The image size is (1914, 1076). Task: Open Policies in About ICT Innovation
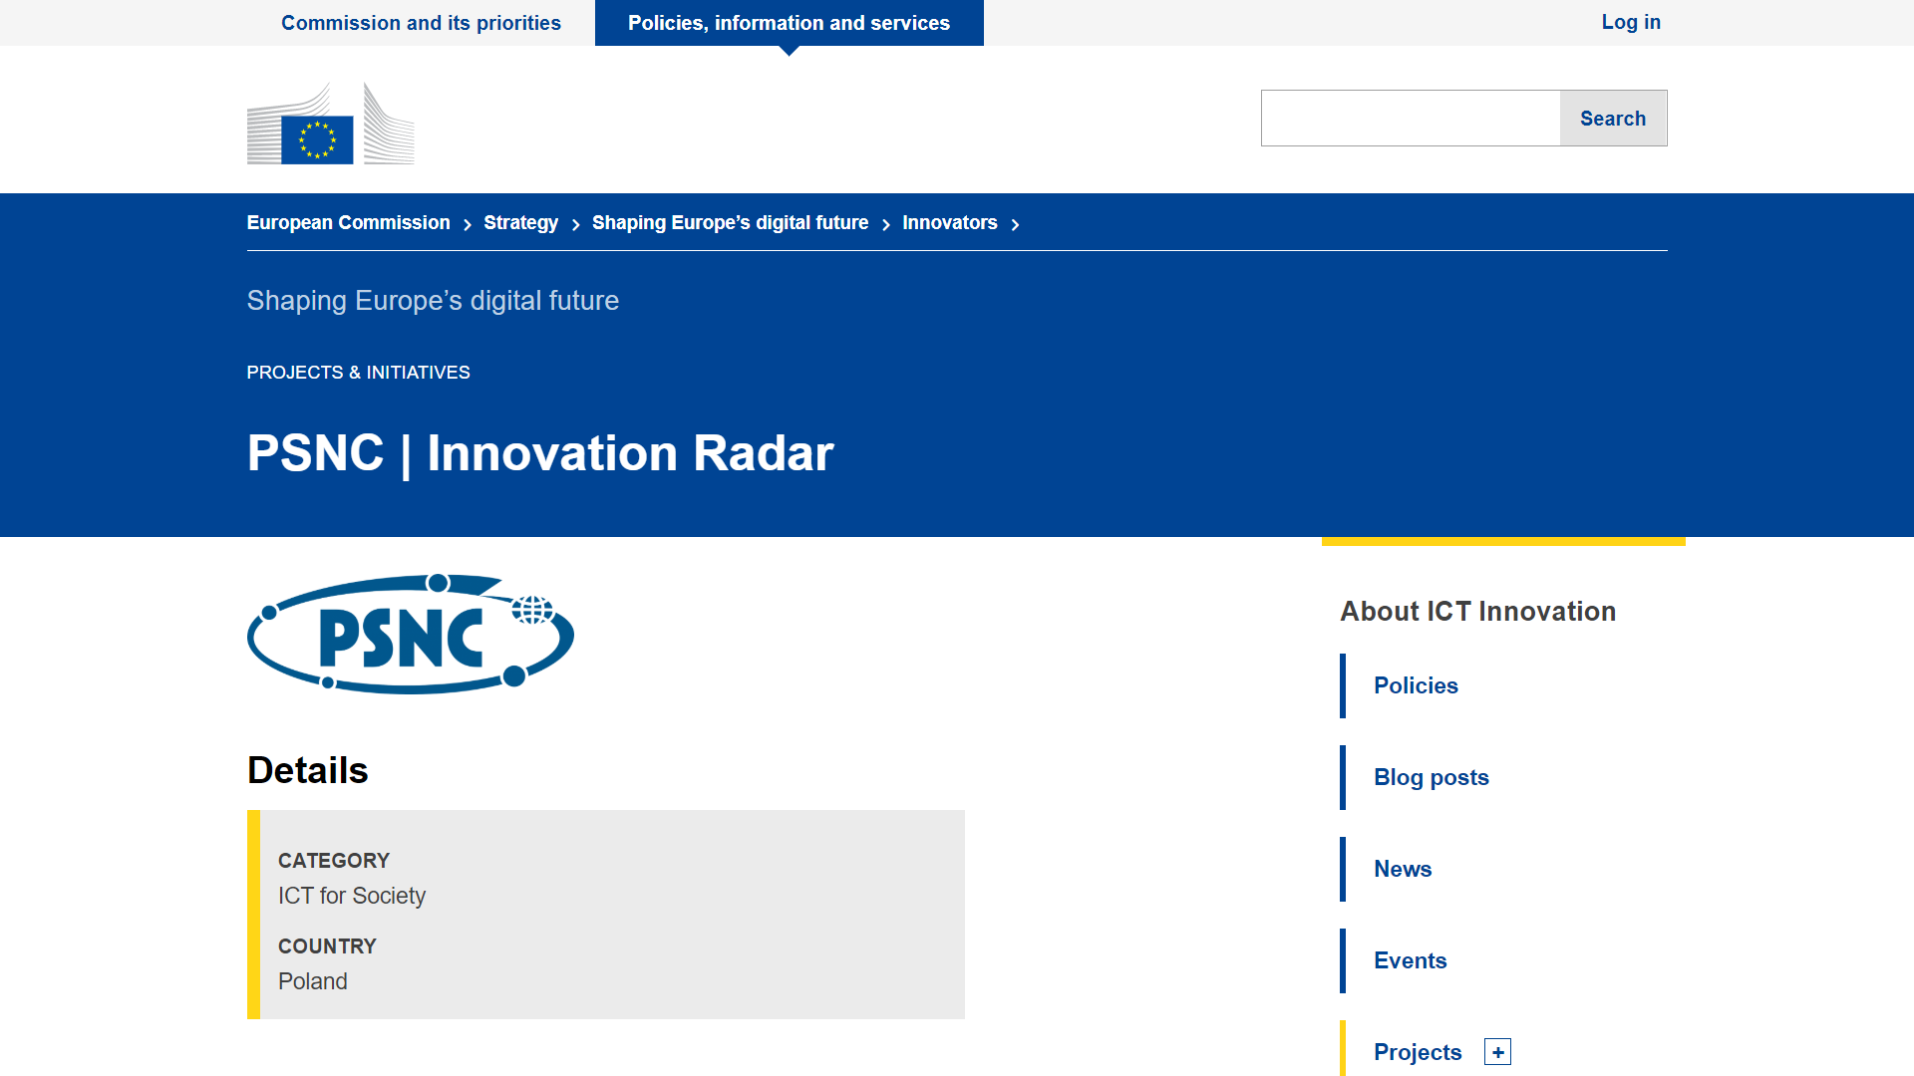1416,685
